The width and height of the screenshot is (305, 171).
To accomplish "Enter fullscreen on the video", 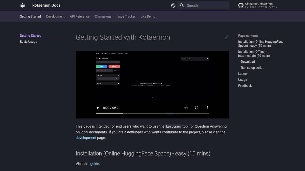I will tap(196, 108).
